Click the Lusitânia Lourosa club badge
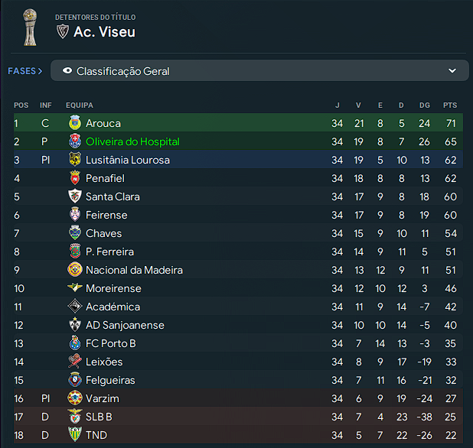Viewport: 473px width, 448px height. coord(74,159)
